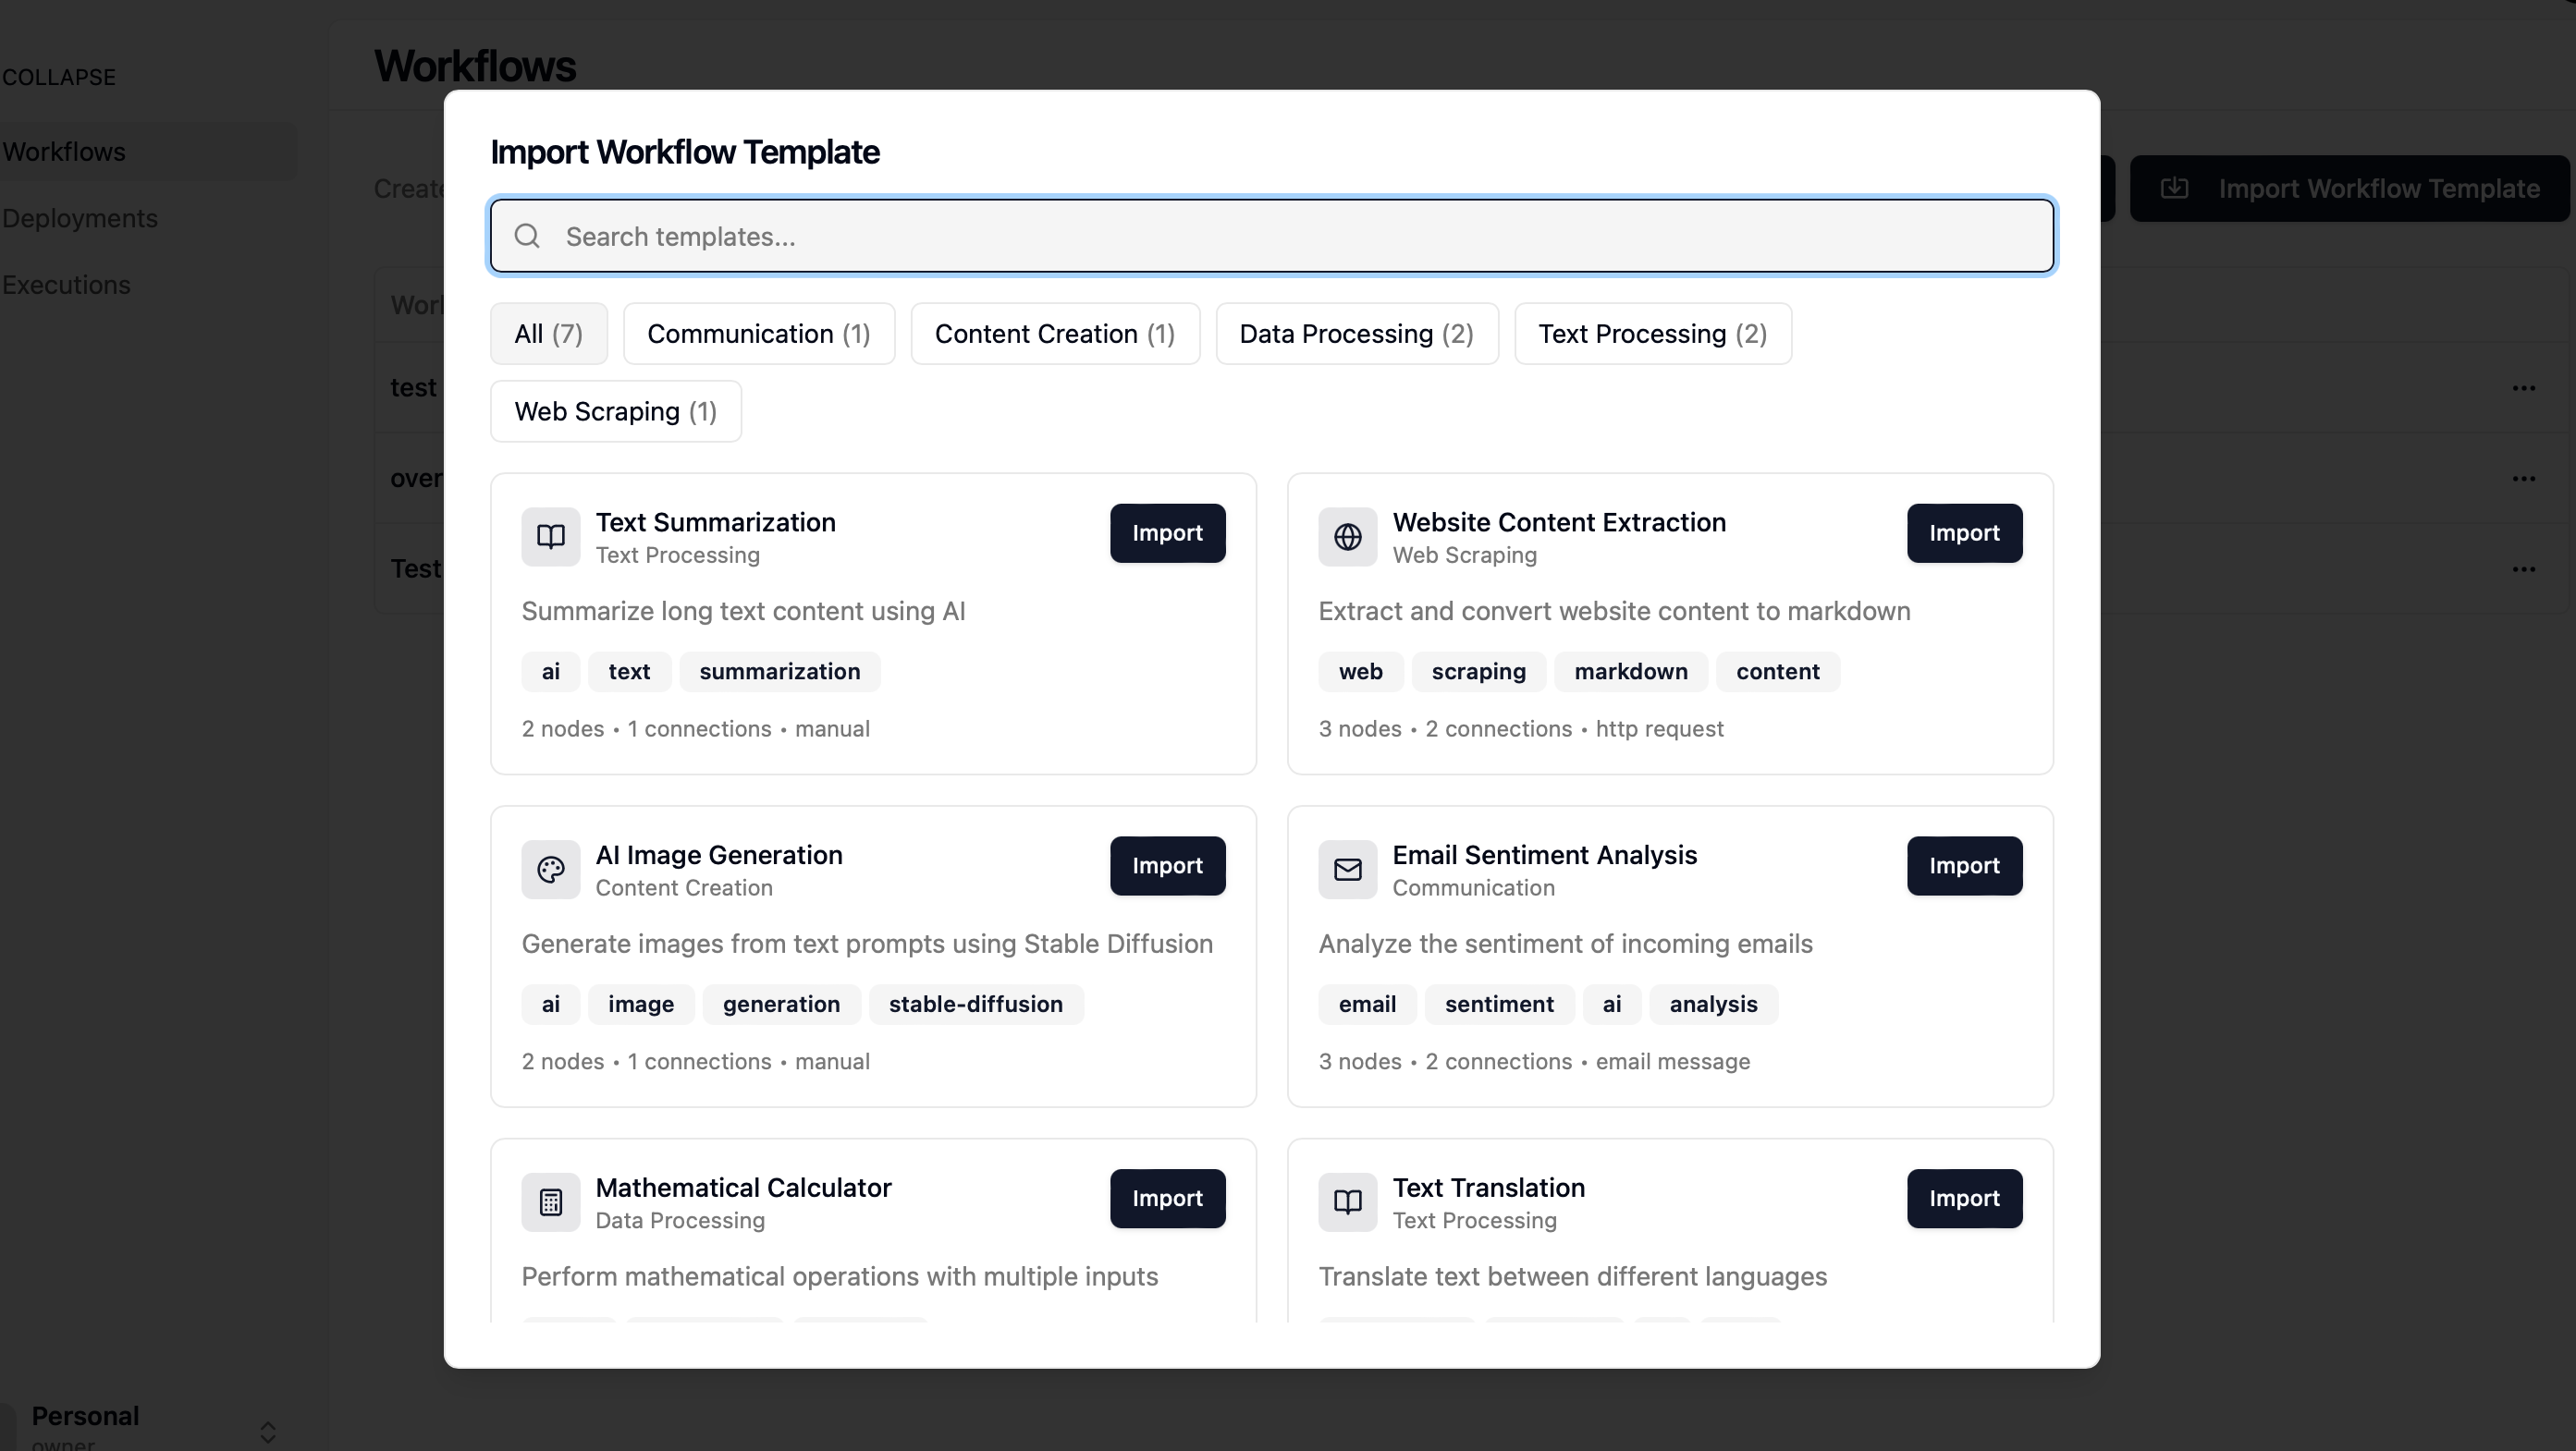Click the summarization tag on Text Summarization
Screen dimensions: 2576x1451
tap(779, 672)
